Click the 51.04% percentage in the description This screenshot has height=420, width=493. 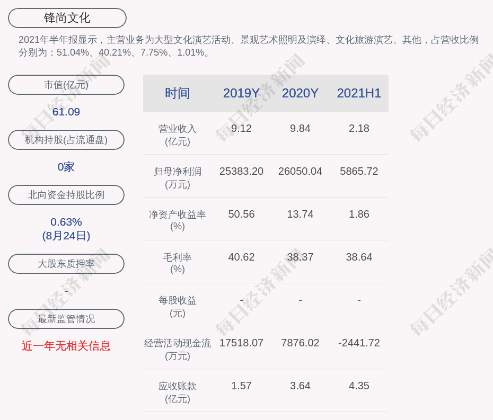73,52
